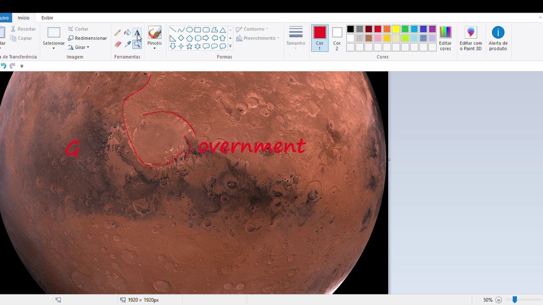This screenshot has height=305, width=543.
Task: Choose the isosceles triangle shape
Action: [222, 30]
